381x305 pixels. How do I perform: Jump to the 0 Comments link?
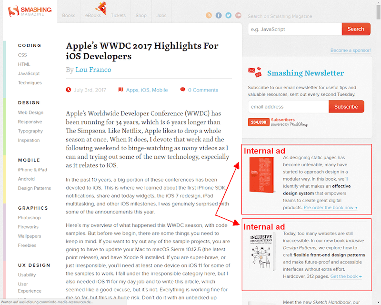click(x=203, y=90)
